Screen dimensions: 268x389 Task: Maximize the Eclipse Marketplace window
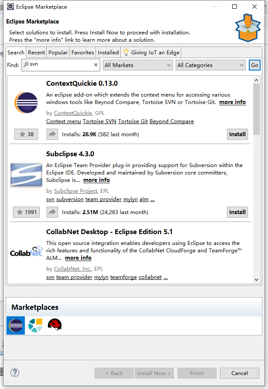coord(234,7)
